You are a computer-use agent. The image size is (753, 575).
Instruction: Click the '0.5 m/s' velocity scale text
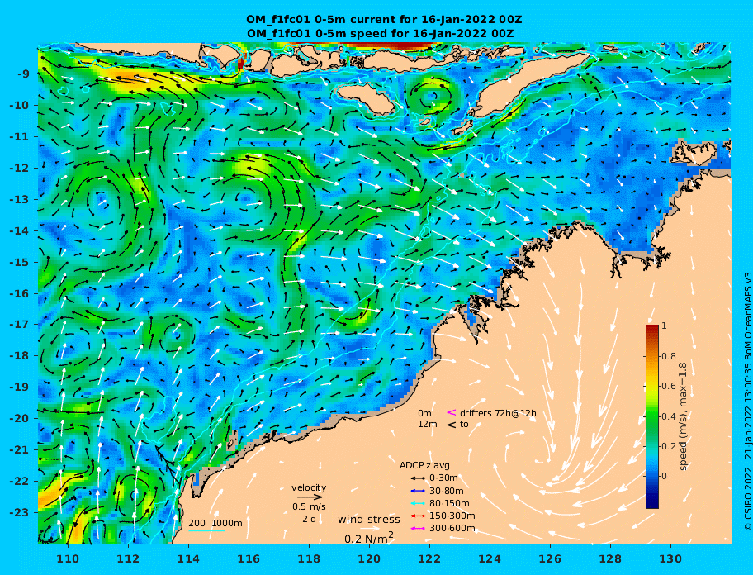pos(309,506)
